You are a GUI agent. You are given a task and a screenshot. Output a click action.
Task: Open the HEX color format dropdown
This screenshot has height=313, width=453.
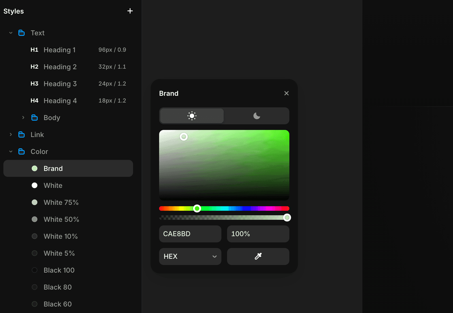tap(190, 256)
